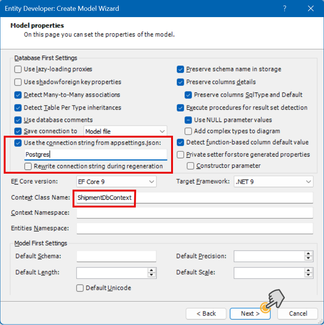This screenshot has width=324, height=325.
Task: Focus the Entities Namespace text field
Action: [195, 228]
